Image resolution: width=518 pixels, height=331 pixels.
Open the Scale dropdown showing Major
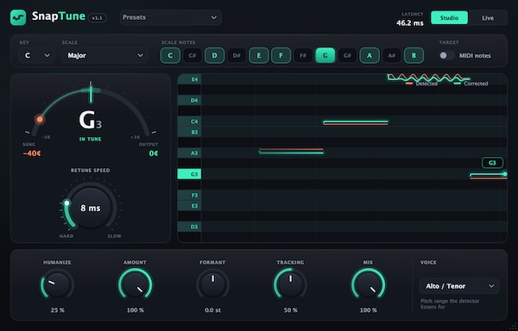coord(104,55)
